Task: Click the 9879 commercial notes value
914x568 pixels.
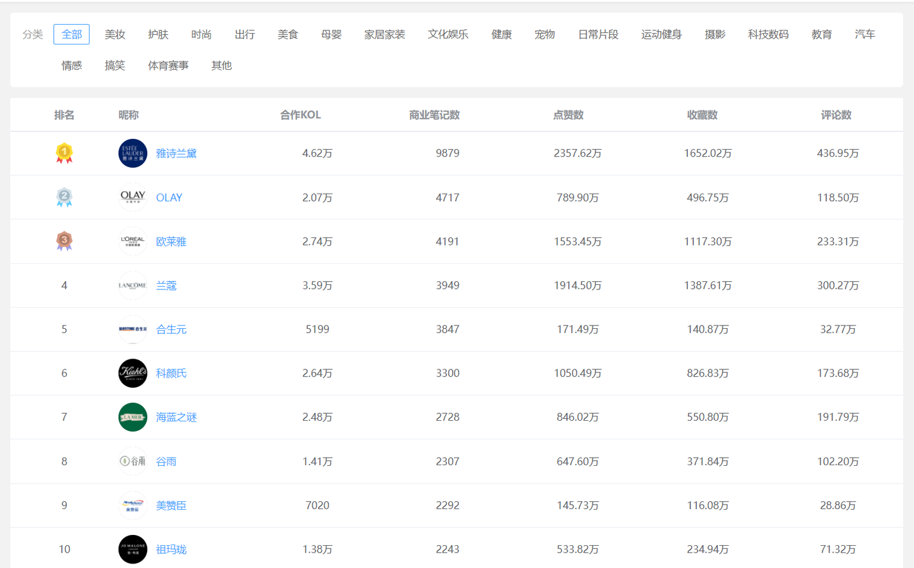Action: (447, 154)
